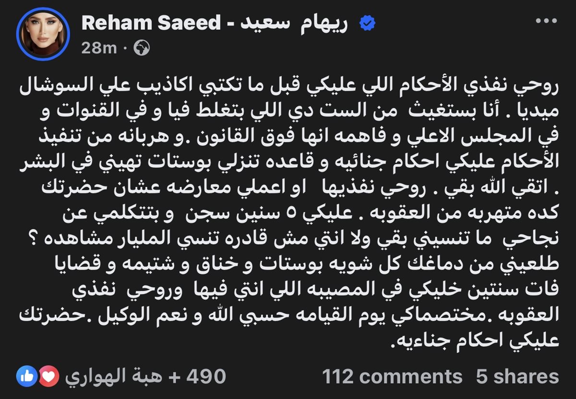Open Reham Saeed's profile picture
Image resolution: width=576 pixels, height=399 pixels.
[x=43, y=34]
